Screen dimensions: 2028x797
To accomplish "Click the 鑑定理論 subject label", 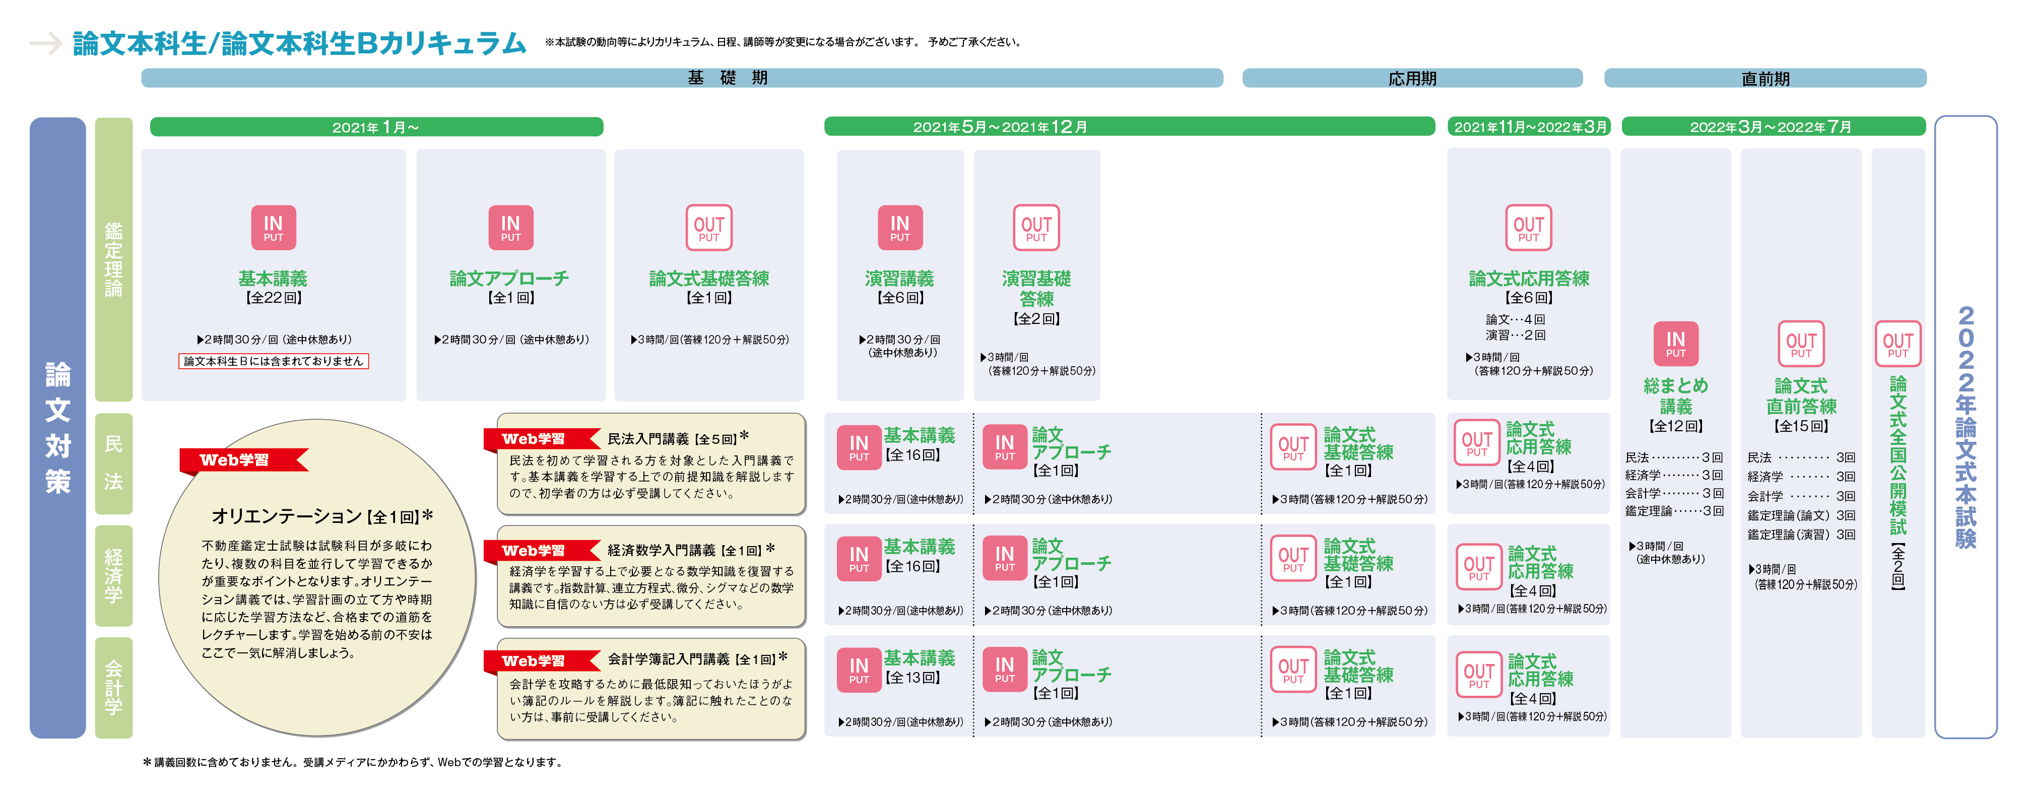I will [113, 260].
